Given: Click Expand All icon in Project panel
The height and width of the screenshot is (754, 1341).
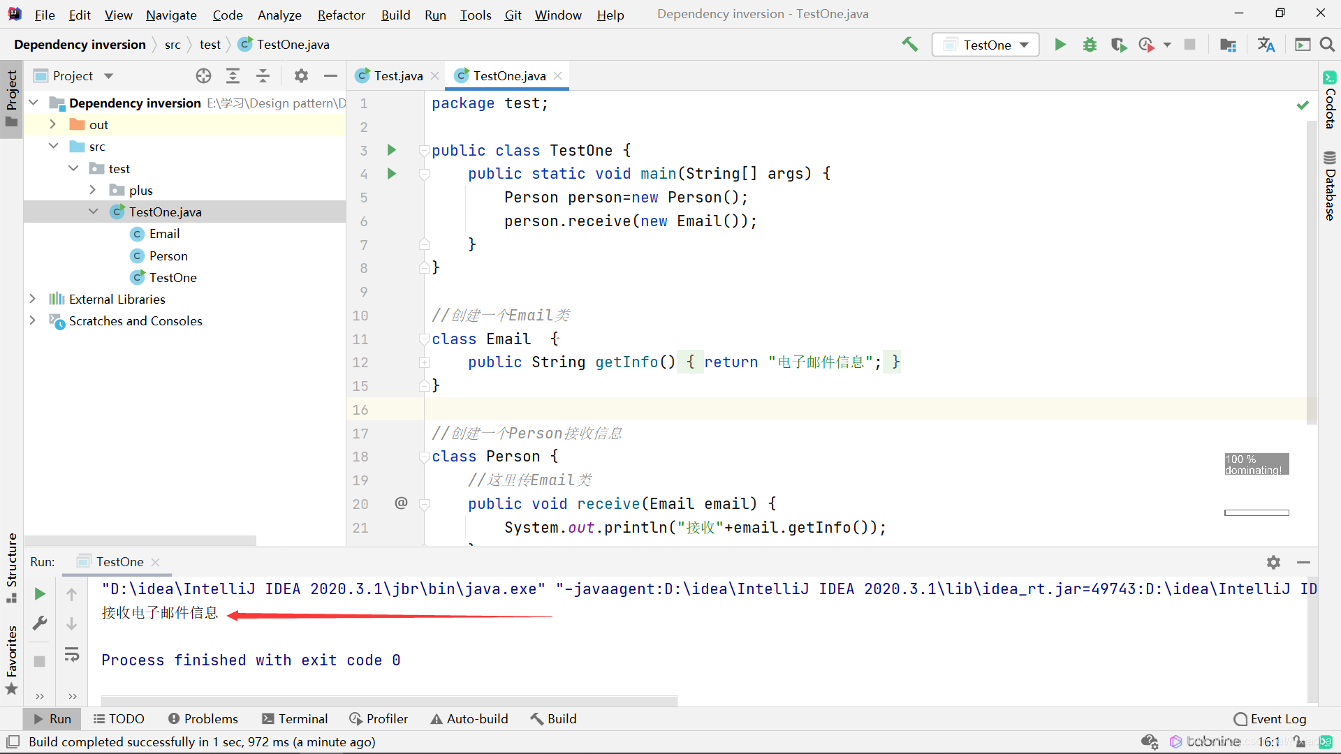Looking at the screenshot, I should [233, 76].
